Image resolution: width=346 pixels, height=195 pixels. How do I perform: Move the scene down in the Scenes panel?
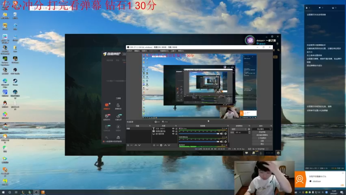(139, 145)
